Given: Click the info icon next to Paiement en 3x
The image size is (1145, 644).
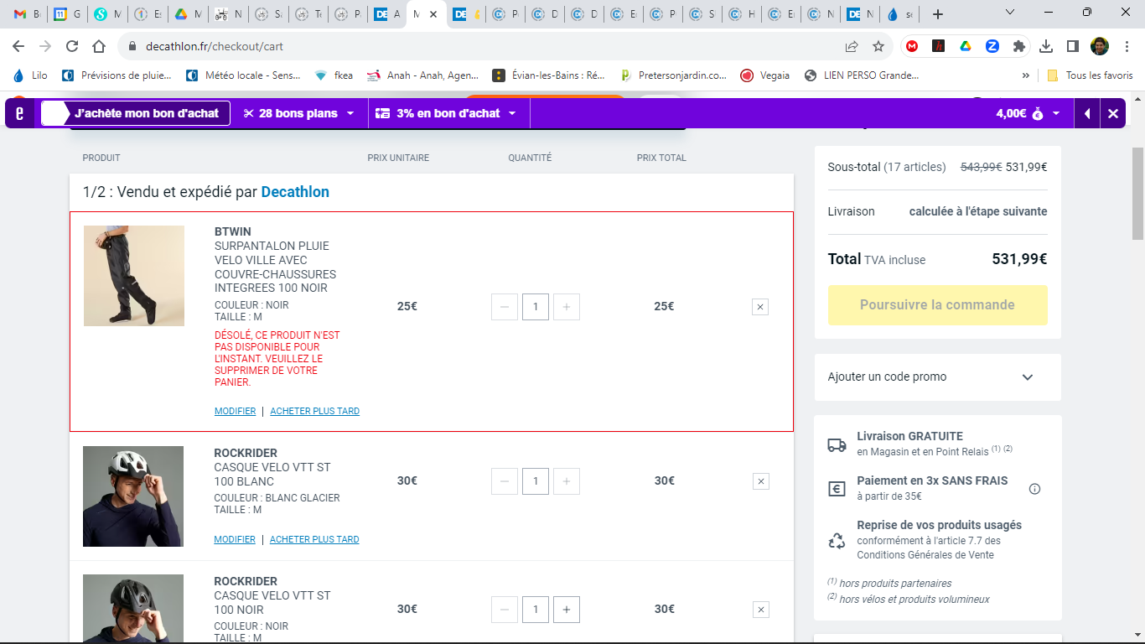Looking at the screenshot, I should (x=1034, y=489).
